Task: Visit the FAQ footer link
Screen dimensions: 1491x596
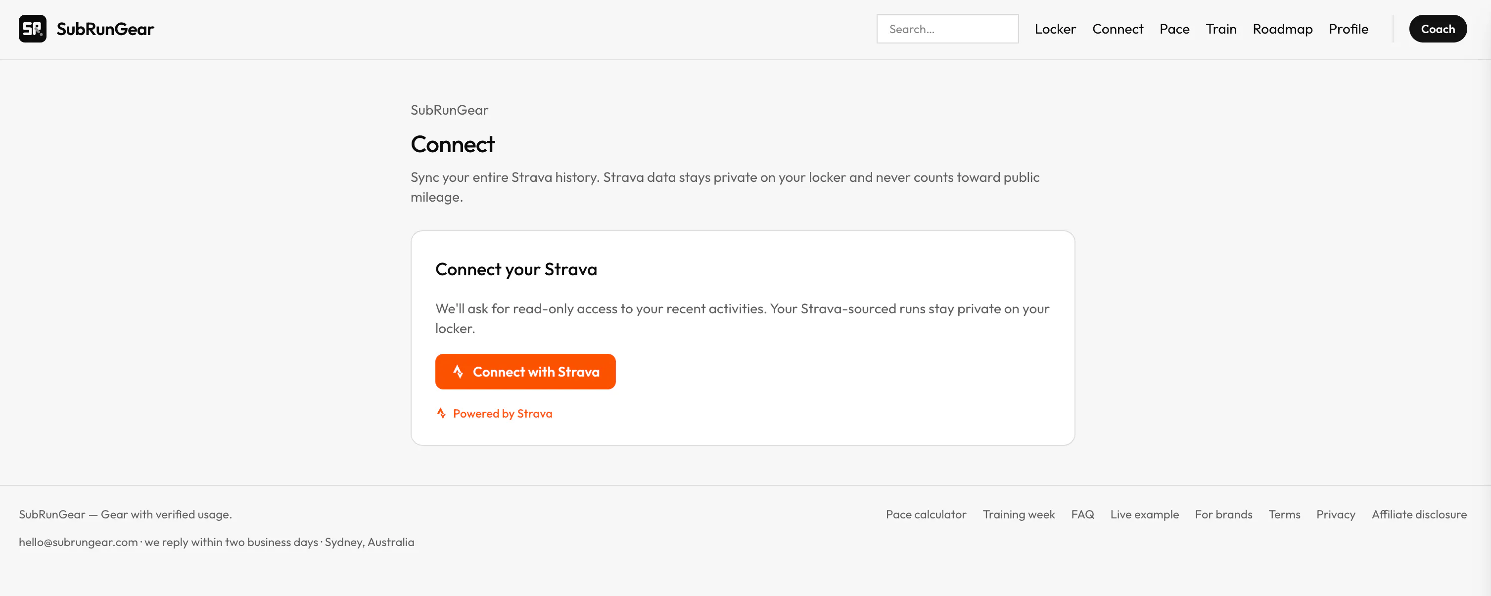Action: coord(1082,514)
